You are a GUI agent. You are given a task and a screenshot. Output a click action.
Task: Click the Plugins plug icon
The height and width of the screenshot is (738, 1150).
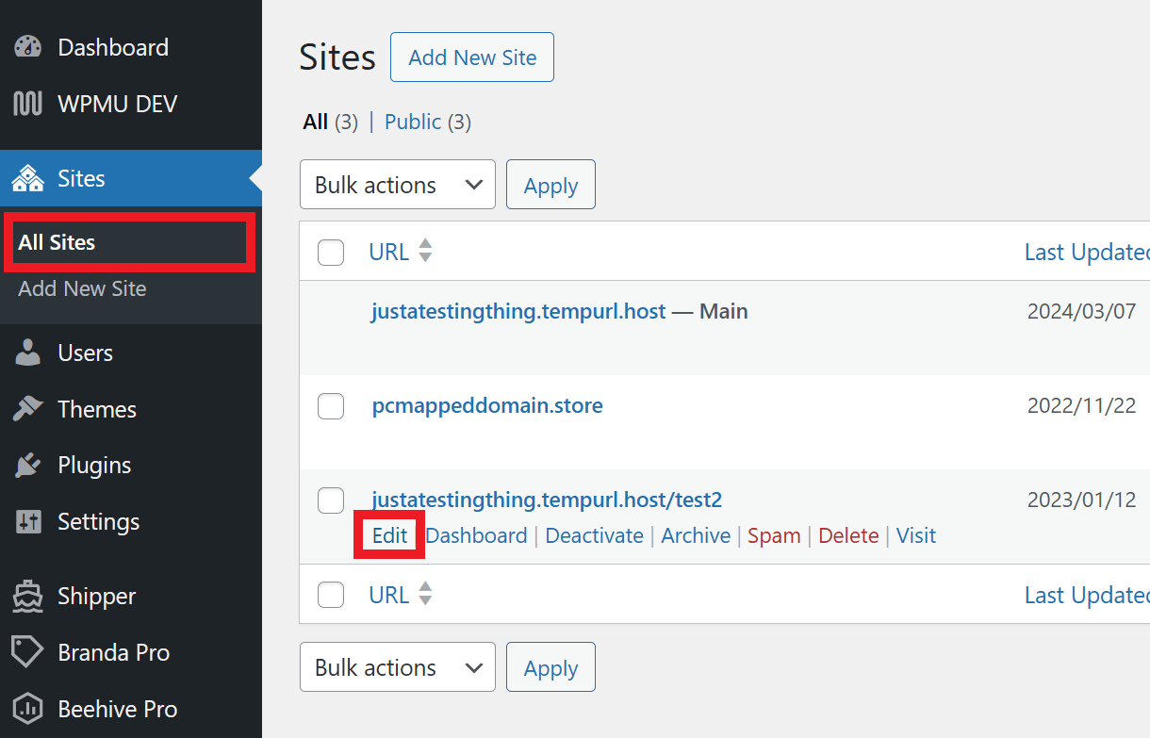point(28,465)
